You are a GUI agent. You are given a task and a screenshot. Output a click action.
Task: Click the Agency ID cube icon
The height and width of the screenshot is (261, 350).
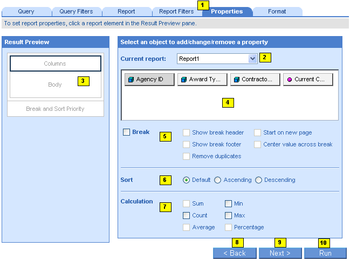point(131,80)
